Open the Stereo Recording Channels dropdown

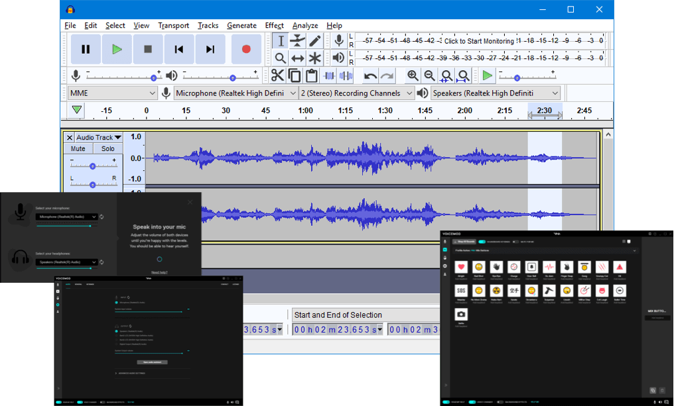click(x=358, y=93)
